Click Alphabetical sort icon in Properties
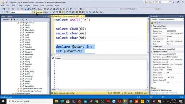 156,23
